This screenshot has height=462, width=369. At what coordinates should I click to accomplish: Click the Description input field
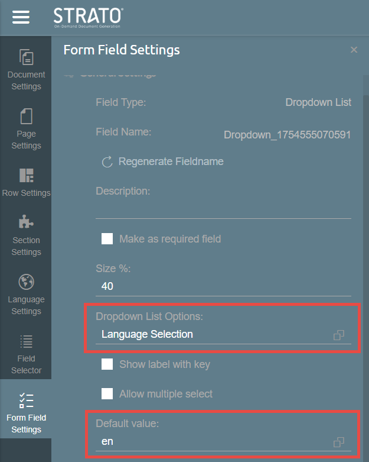(223, 210)
